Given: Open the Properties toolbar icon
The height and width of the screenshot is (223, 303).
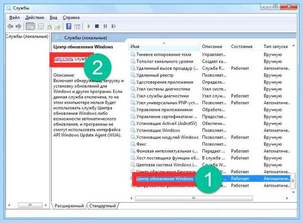Looking at the screenshot, I should coord(41,26).
